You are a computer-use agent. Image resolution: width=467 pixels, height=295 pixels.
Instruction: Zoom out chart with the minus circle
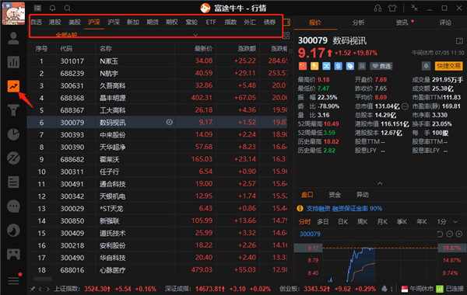pos(449,234)
